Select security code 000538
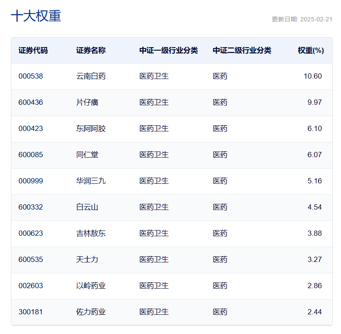The image size is (341, 334). 31,76
